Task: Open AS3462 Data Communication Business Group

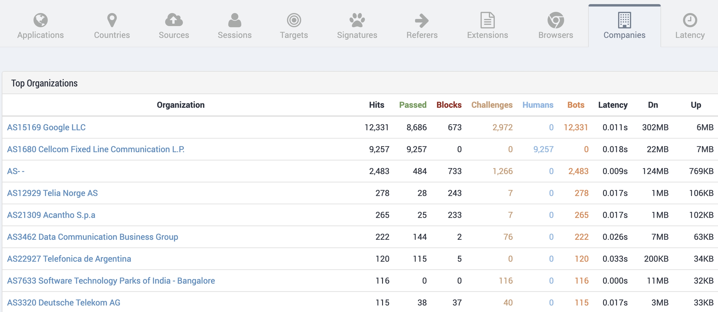Action: pyautogui.click(x=93, y=237)
